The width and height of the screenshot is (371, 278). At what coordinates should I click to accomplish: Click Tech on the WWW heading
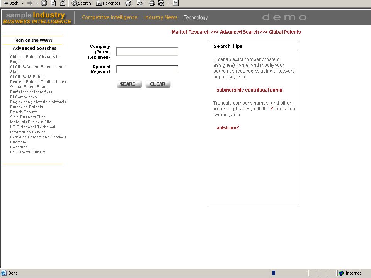pyautogui.click(x=33, y=40)
